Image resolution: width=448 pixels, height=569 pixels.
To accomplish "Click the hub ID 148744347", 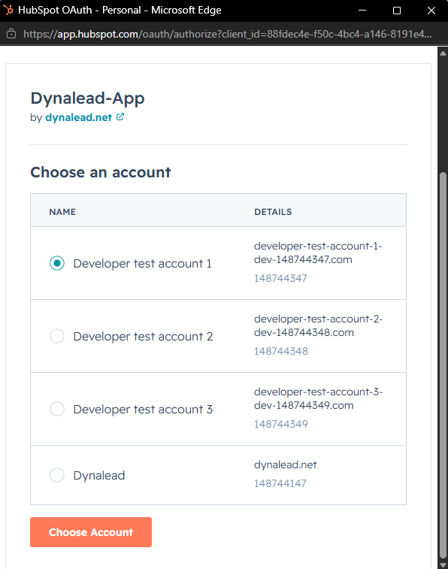I will [280, 278].
